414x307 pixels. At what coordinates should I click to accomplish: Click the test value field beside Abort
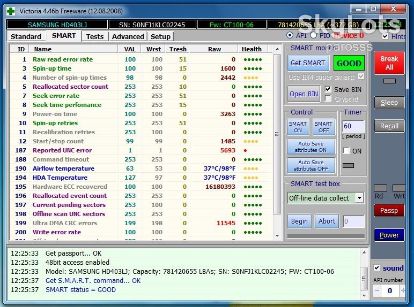pos(353,221)
